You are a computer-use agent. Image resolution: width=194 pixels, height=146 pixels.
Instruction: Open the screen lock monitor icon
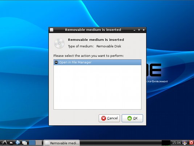tap(185, 143)
